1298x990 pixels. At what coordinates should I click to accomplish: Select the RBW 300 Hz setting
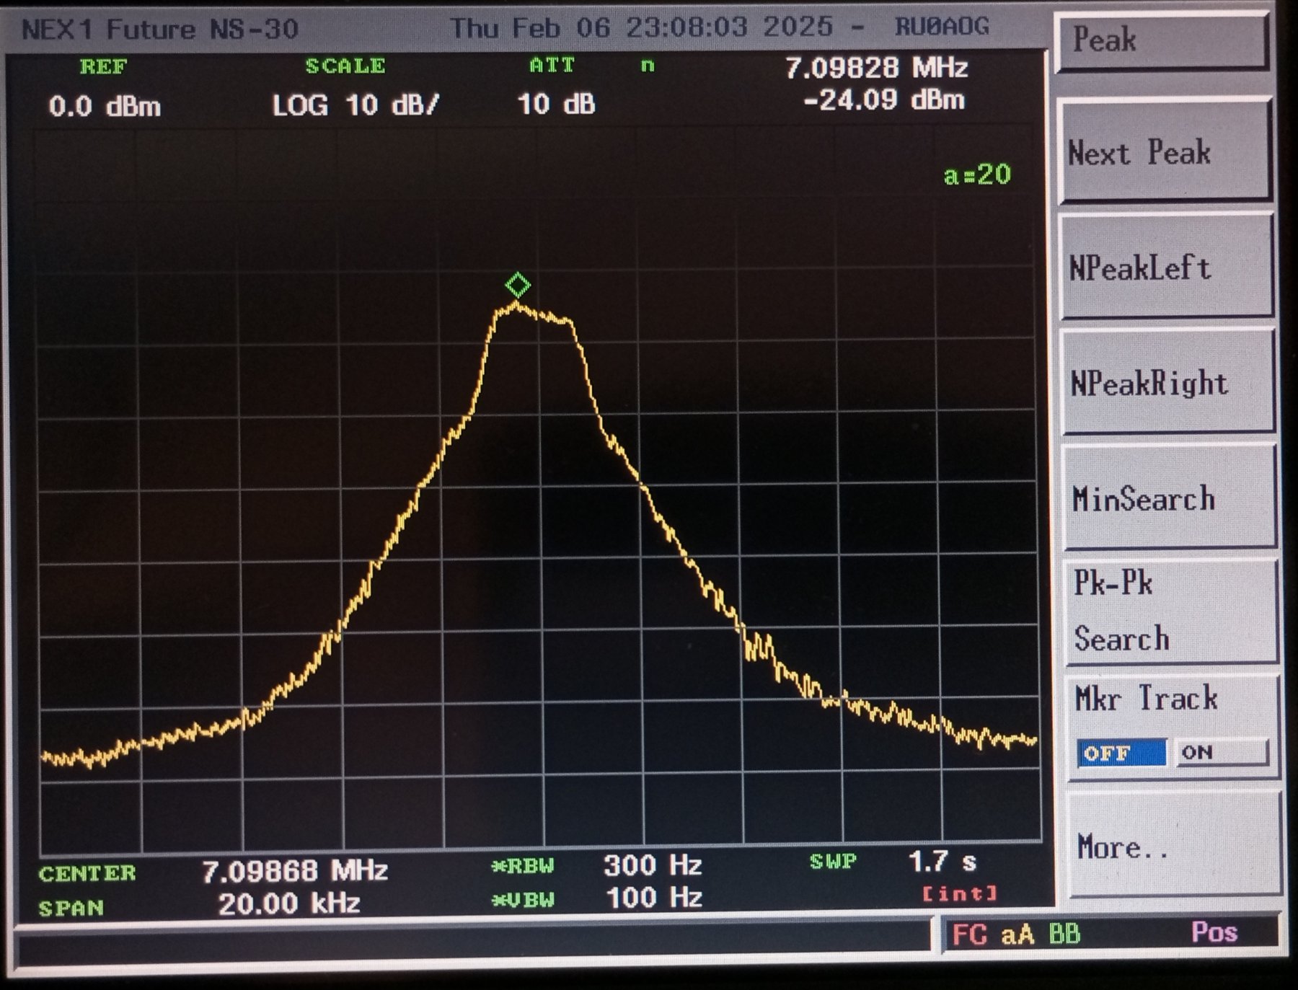pos(652,865)
